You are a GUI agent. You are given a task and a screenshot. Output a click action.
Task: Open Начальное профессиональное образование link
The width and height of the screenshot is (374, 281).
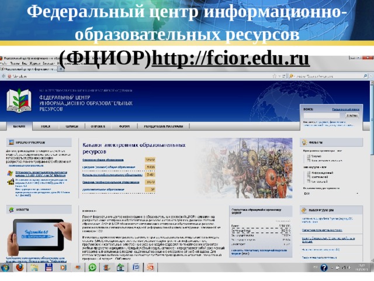(112, 175)
